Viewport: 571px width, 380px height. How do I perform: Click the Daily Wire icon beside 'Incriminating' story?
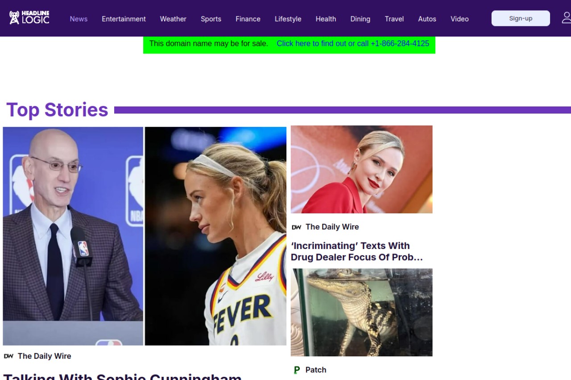click(296, 227)
